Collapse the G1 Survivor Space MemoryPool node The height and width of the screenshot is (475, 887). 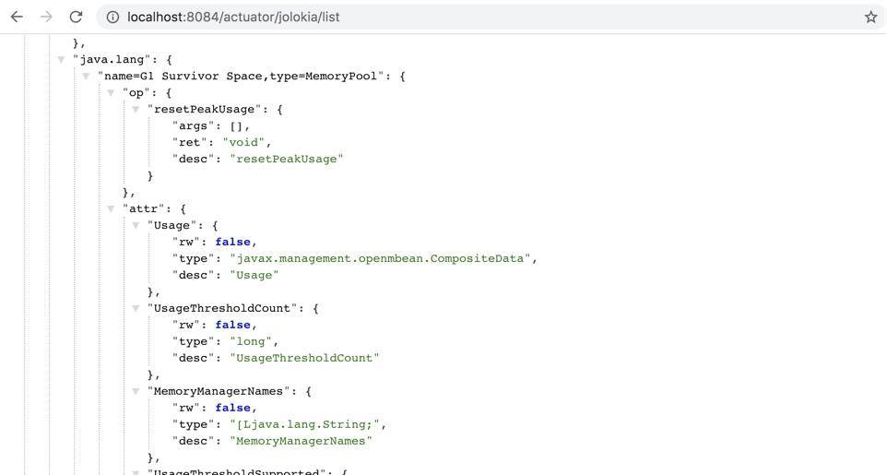click(x=87, y=77)
